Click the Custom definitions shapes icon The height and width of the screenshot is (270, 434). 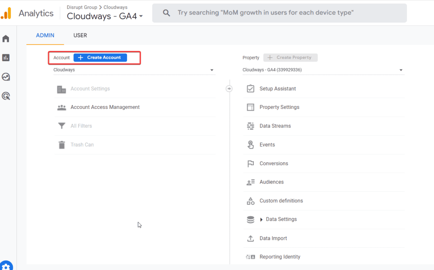pos(250,201)
